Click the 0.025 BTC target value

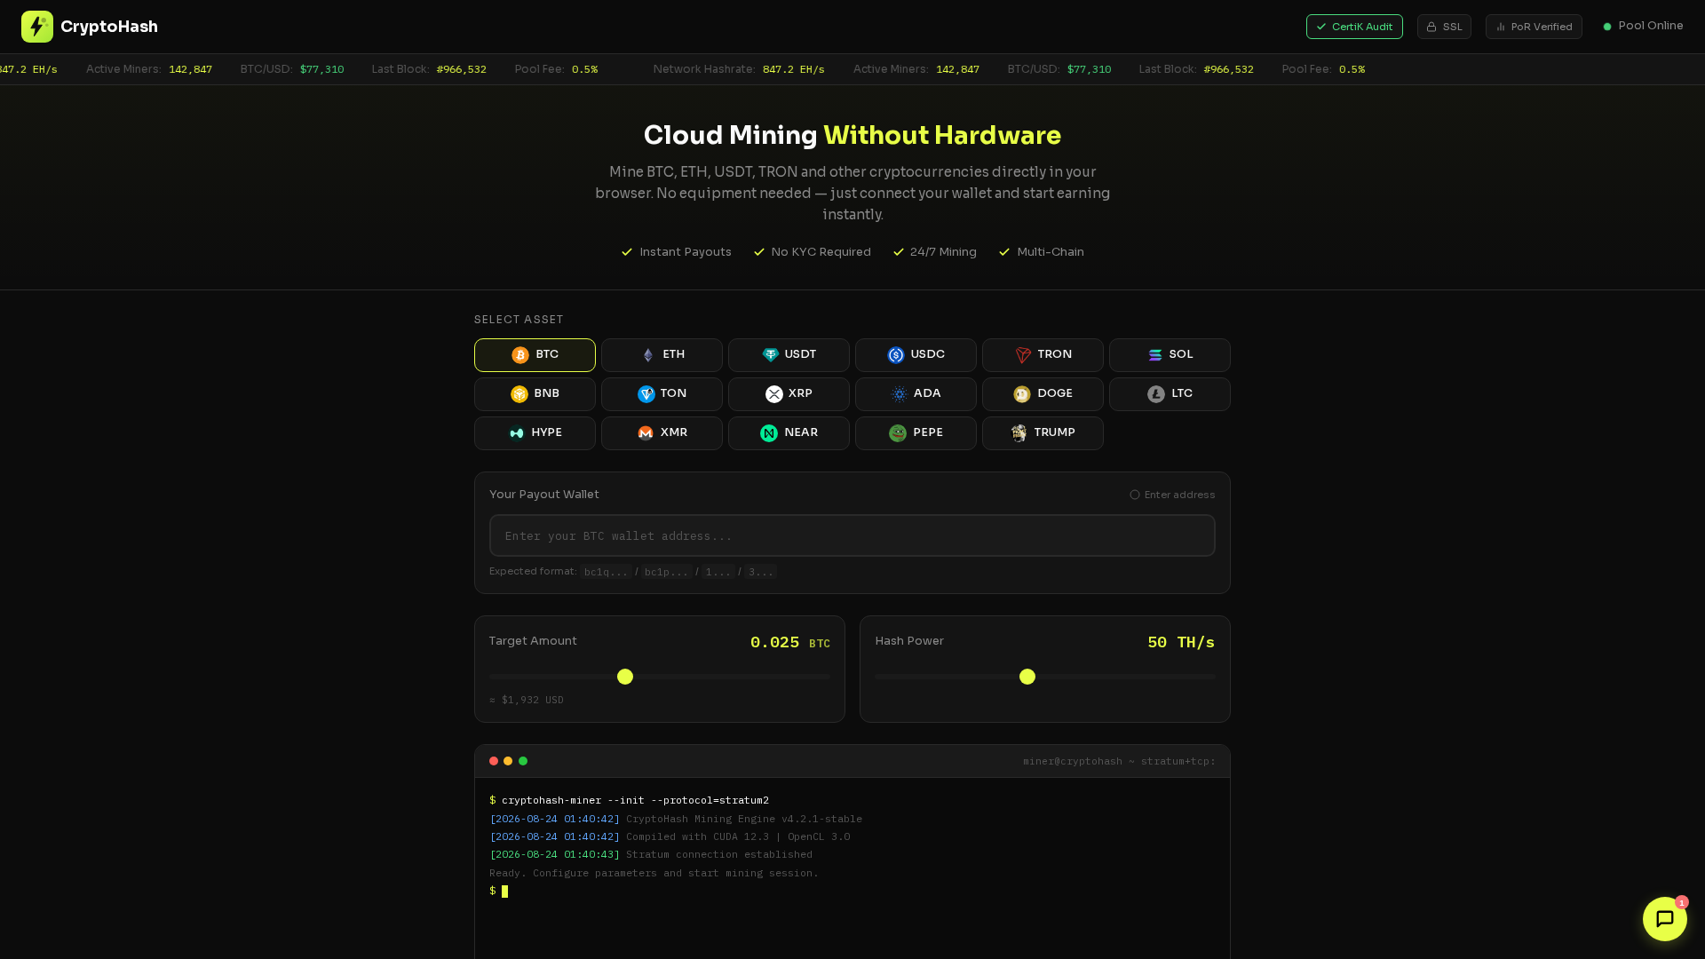tap(790, 642)
